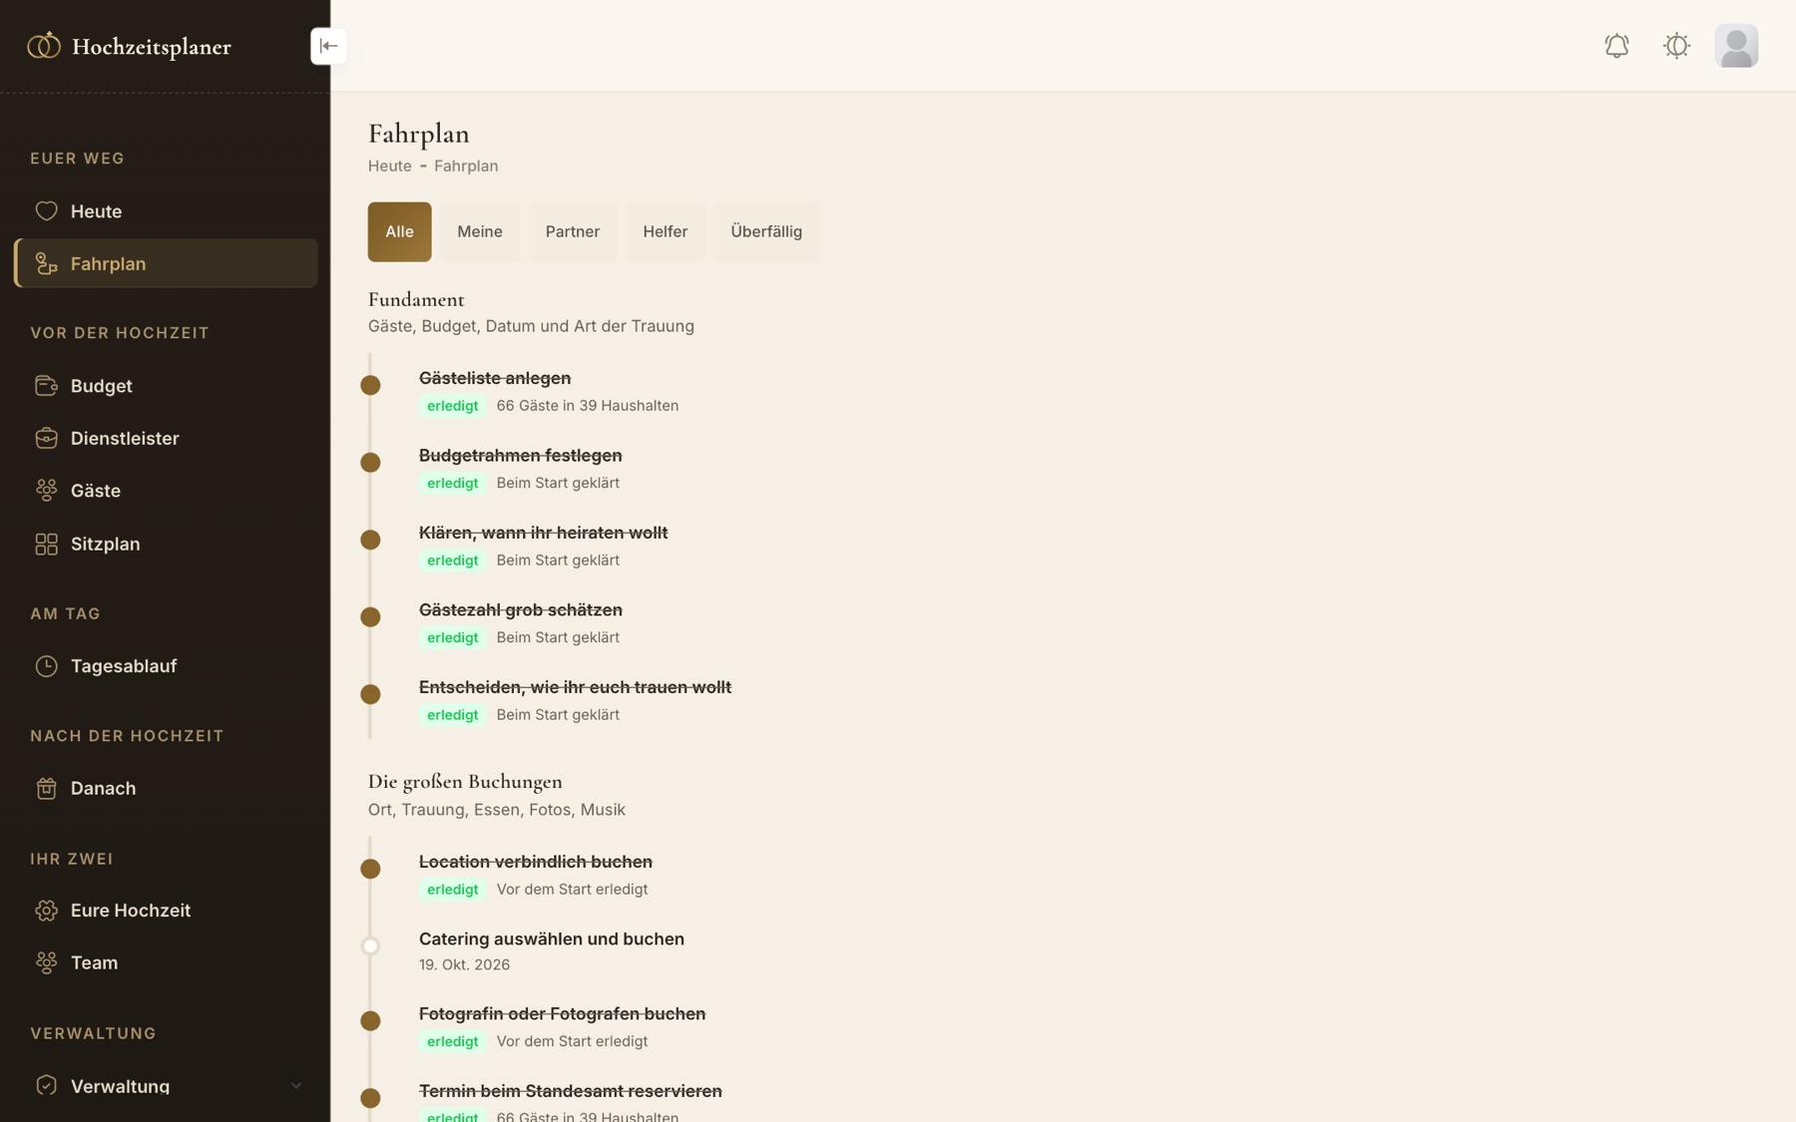Open Termin beim Standesamt reservieren title

tap(571, 1091)
